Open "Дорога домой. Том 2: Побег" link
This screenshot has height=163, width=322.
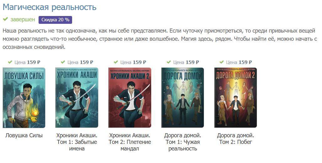(x=235, y=139)
